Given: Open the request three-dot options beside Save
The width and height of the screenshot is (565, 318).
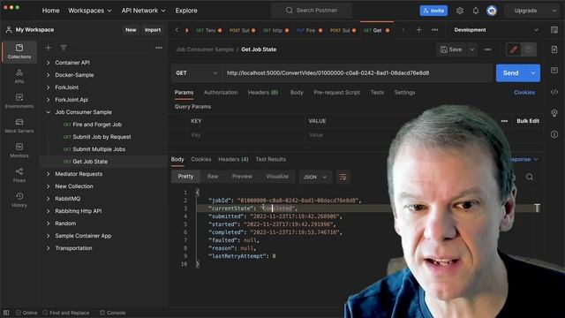Looking at the screenshot, I should click(x=487, y=49).
